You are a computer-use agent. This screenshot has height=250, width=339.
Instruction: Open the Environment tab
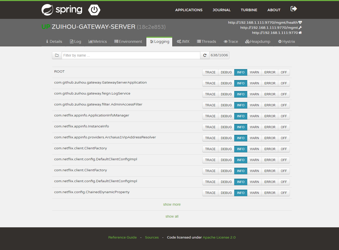[128, 42]
